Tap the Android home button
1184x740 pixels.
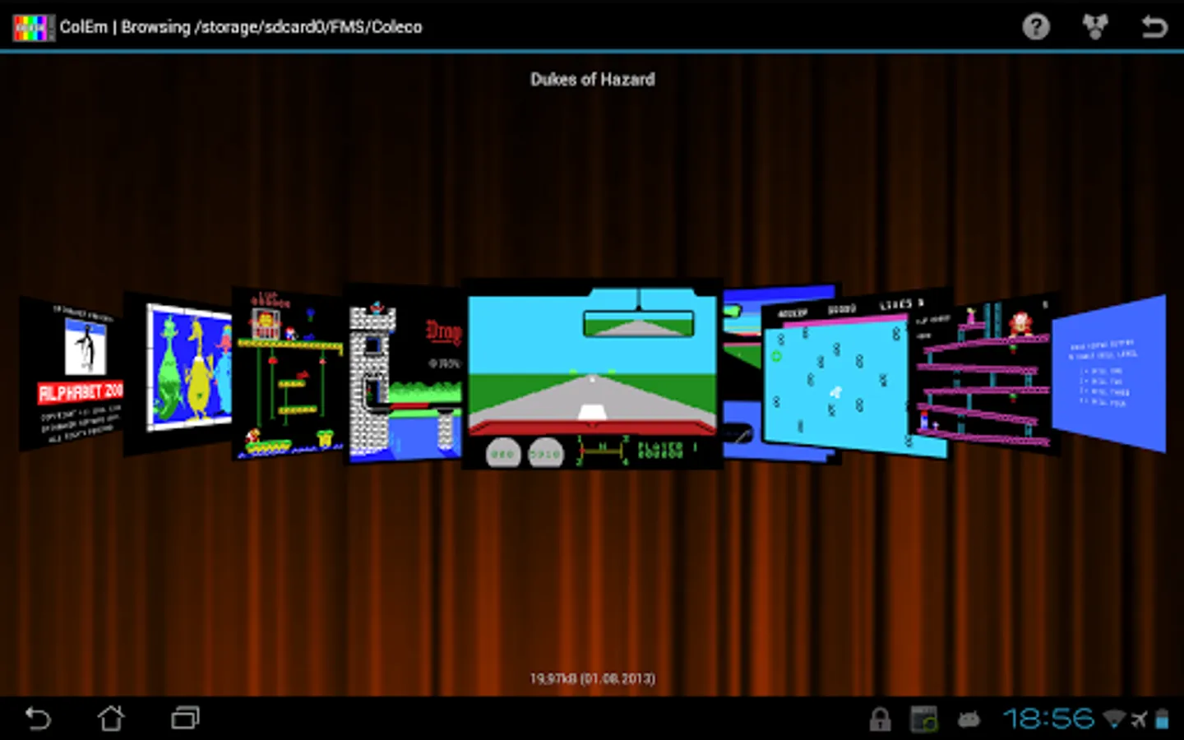tap(111, 719)
